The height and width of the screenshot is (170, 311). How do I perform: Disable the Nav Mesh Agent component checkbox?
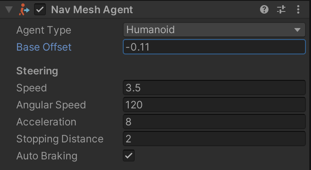pos(40,10)
